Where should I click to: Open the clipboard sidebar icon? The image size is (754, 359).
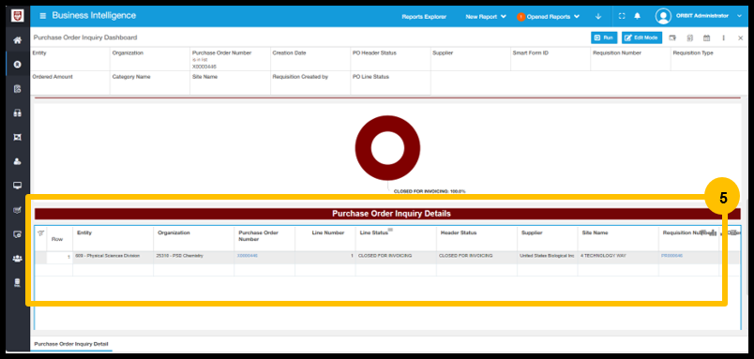pos(17,88)
